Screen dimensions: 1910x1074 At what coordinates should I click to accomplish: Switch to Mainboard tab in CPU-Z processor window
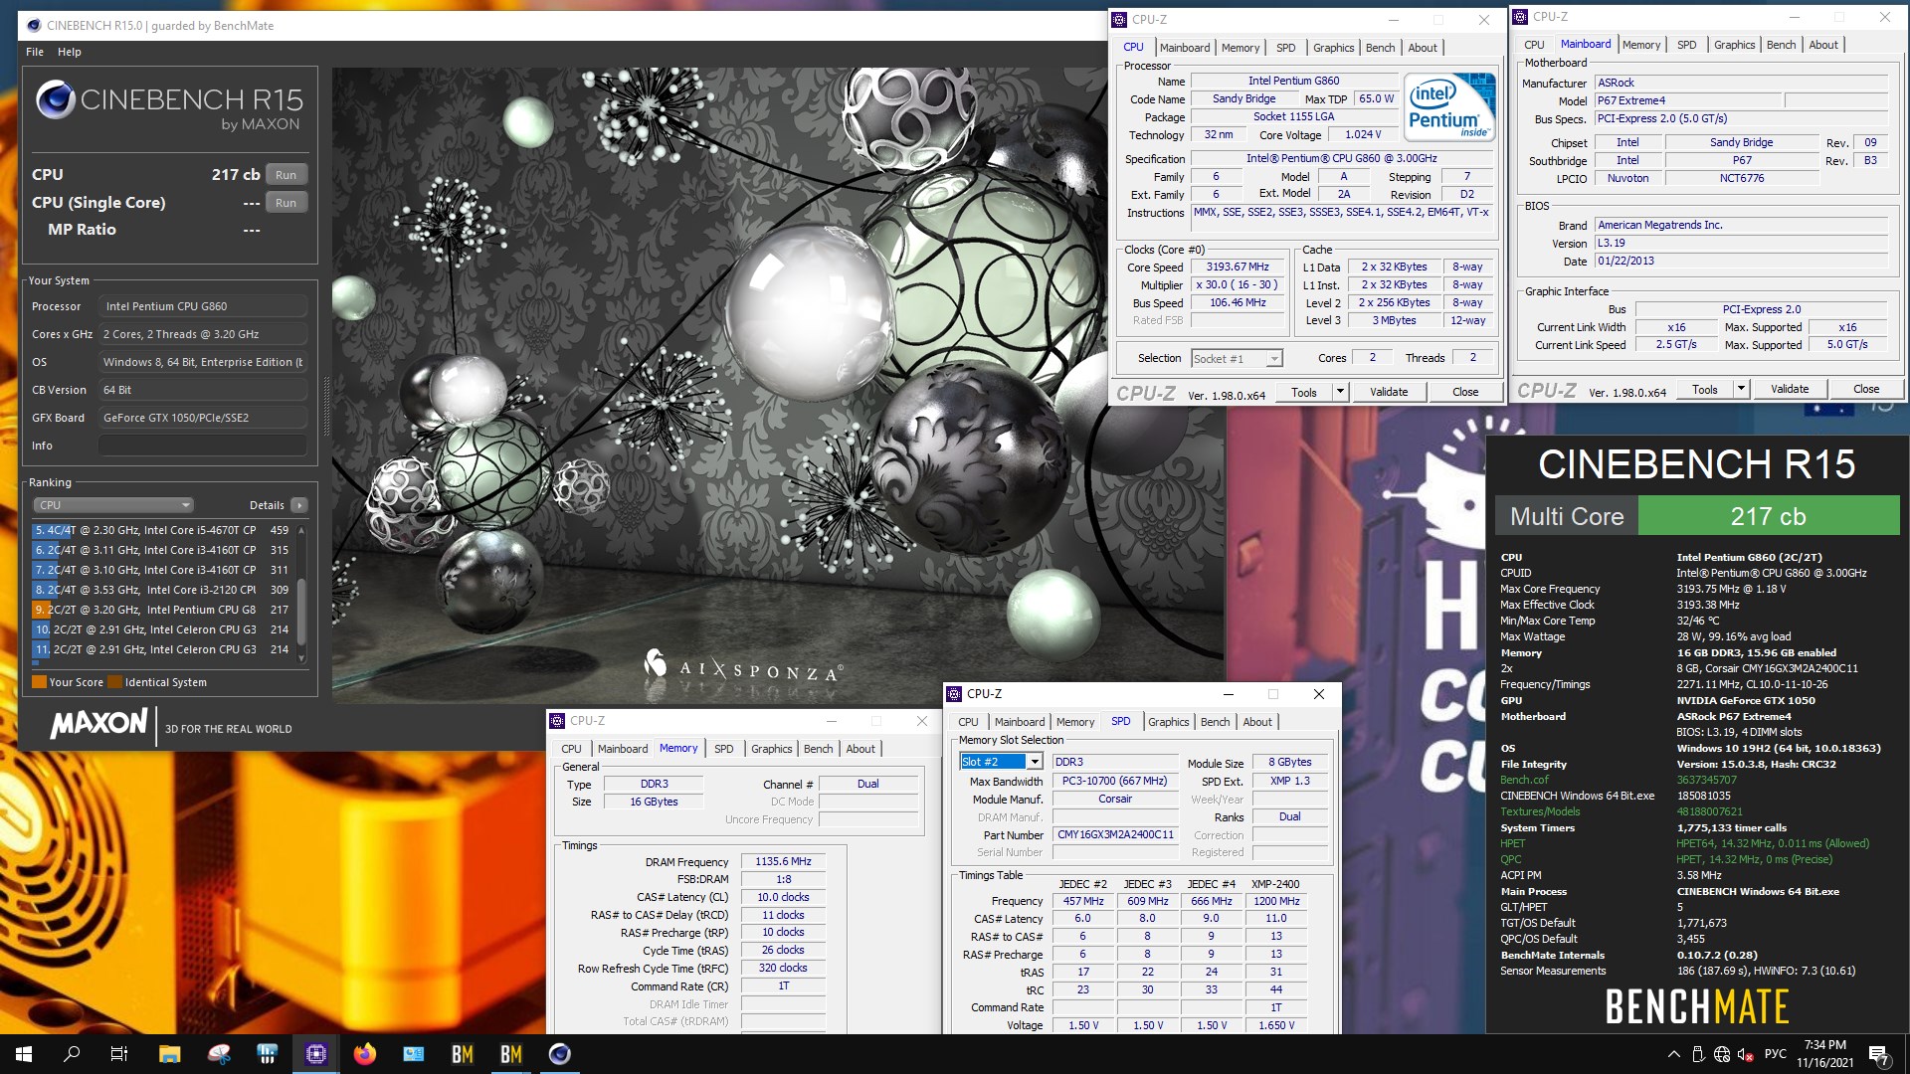tap(1185, 48)
